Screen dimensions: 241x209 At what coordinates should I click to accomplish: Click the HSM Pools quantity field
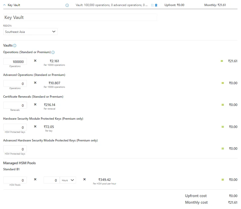point(15,180)
